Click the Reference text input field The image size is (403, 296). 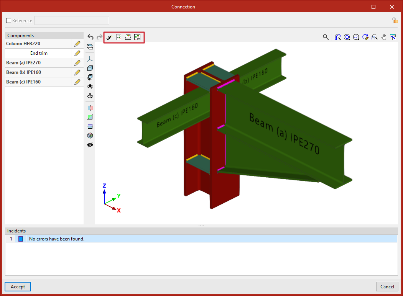[x=72, y=21]
